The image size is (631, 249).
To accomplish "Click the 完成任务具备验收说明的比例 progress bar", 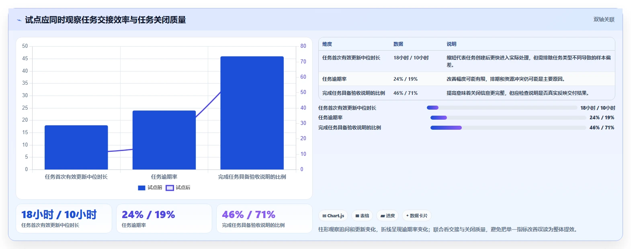I will (x=508, y=128).
